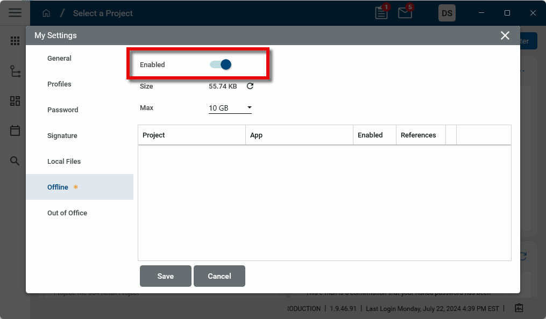Cancel the settings changes
This screenshot has height=319, width=546.
coord(219,276)
